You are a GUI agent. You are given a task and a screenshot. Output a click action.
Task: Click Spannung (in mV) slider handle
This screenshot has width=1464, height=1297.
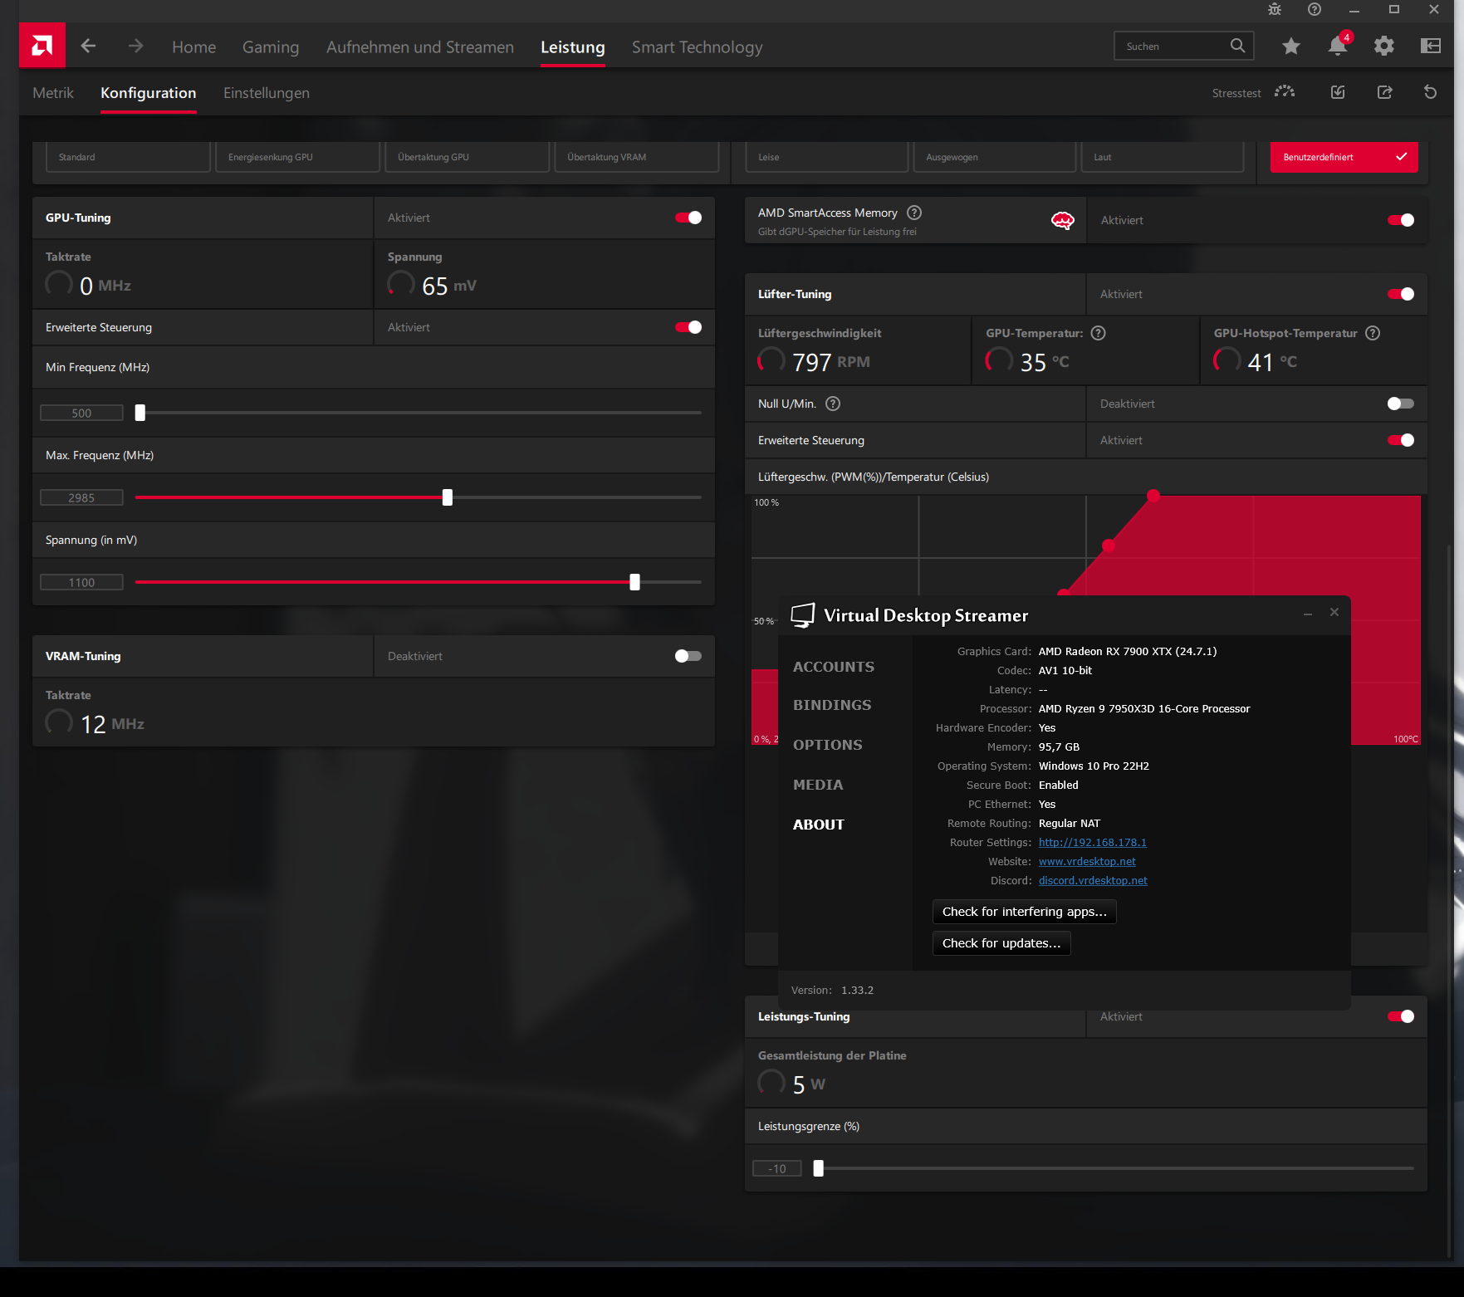pos(635,582)
